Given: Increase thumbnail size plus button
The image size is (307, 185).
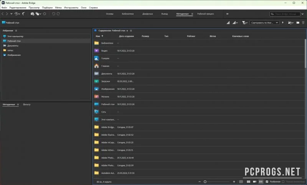Looking at the screenshot, I should pos(234,182).
